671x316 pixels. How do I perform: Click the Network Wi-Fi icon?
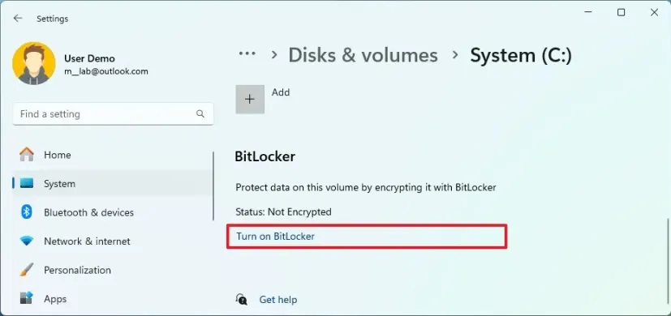coord(27,241)
